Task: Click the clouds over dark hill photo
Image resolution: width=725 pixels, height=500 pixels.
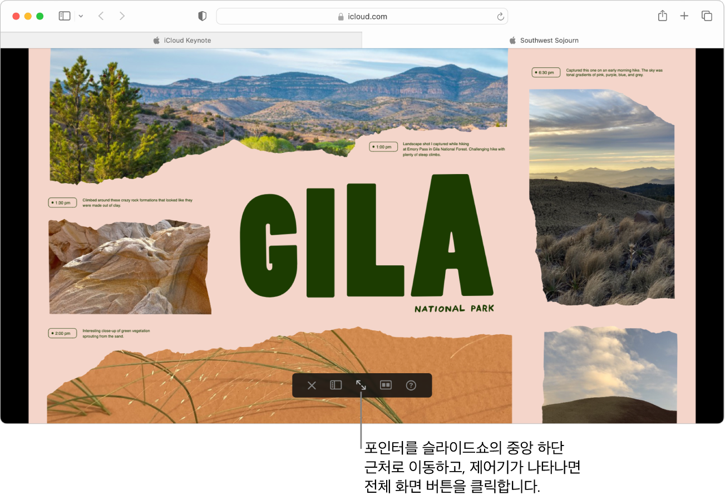Action: click(610, 375)
